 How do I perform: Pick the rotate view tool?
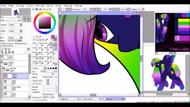40,40
